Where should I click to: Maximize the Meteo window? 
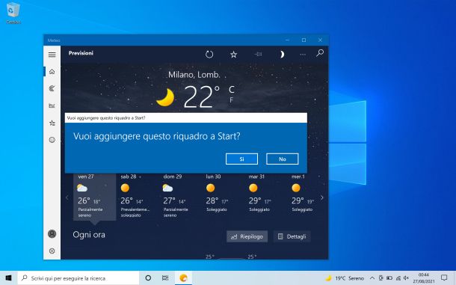point(304,40)
